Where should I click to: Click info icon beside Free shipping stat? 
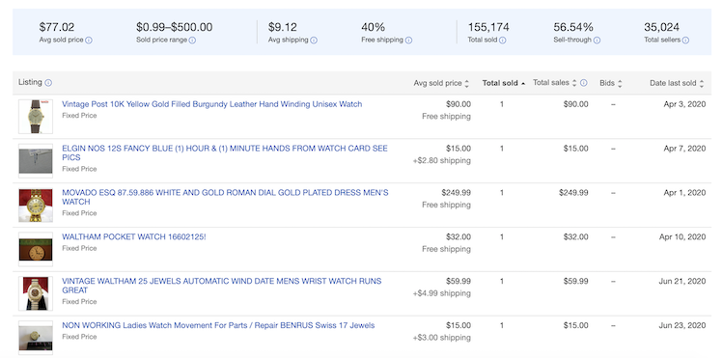pos(408,41)
